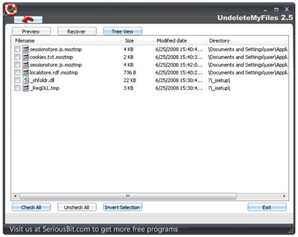Click the 3 KB size value
Viewport: 298px width, 237px height.
128,88
